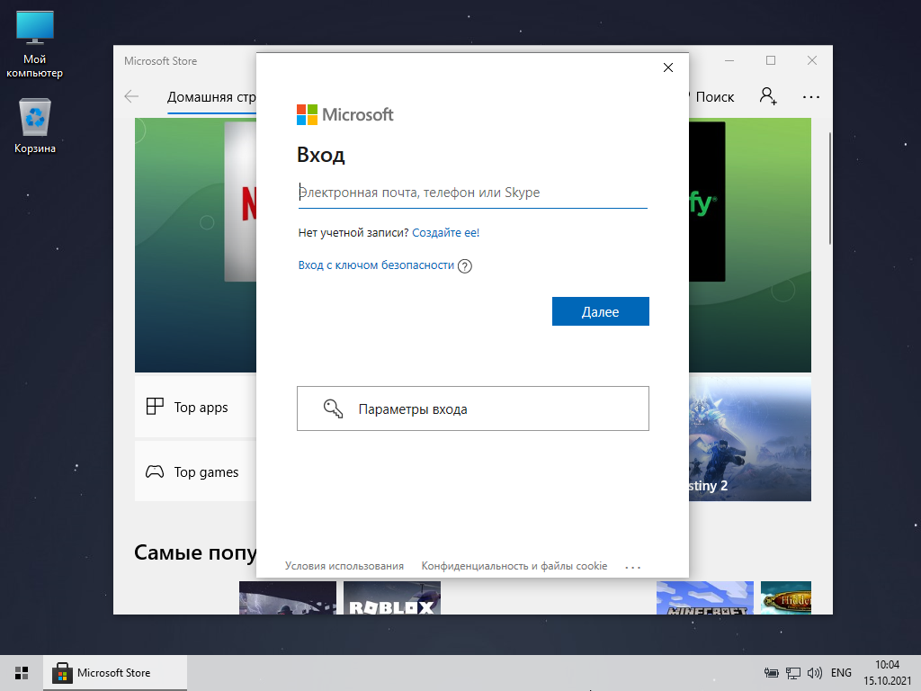Click the Store vertical scrollbar
921x691 pixels.
click(x=830, y=188)
